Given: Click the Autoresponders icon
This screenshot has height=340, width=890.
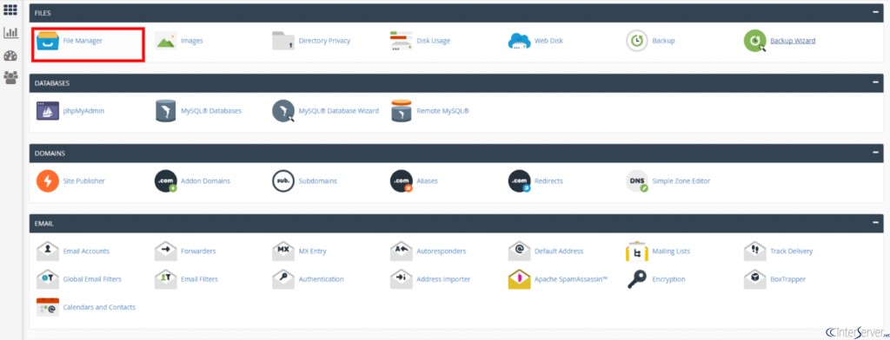Looking at the screenshot, I should pos(402,251).
